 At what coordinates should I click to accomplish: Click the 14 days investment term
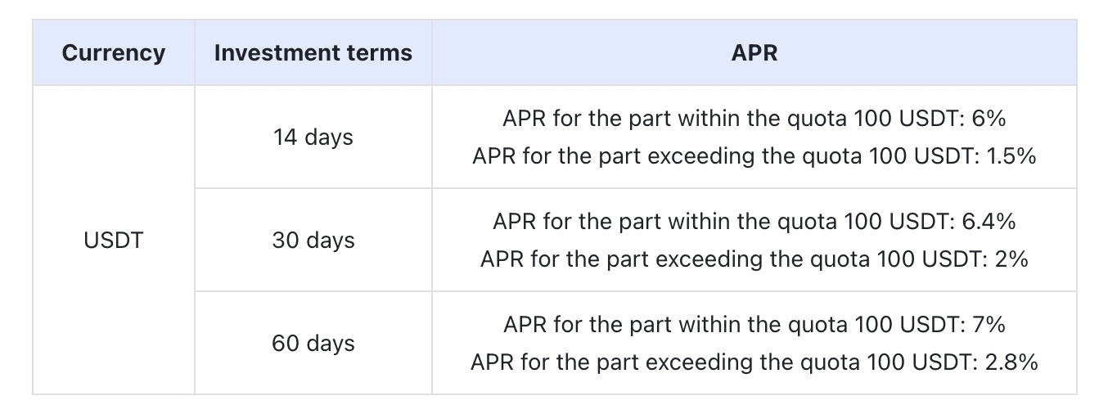pyautogui.click(x=313, y=137)
